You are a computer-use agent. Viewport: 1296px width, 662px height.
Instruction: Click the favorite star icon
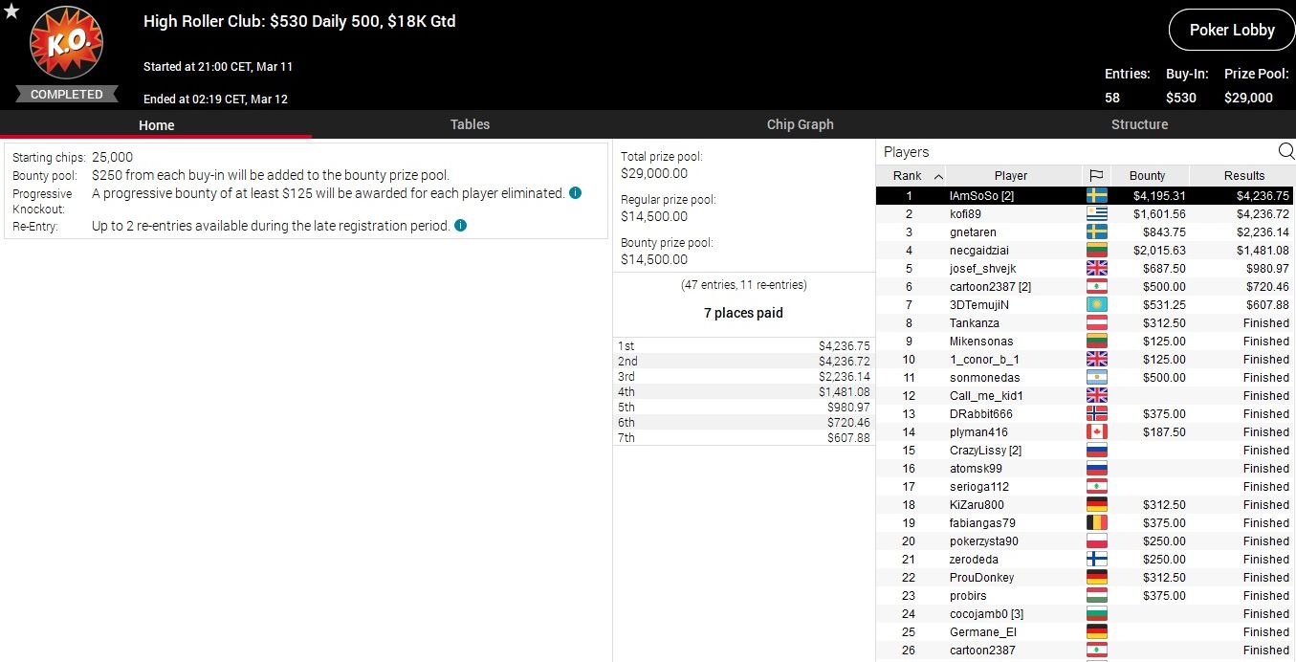pyautogui.click(x=11, y=11)
